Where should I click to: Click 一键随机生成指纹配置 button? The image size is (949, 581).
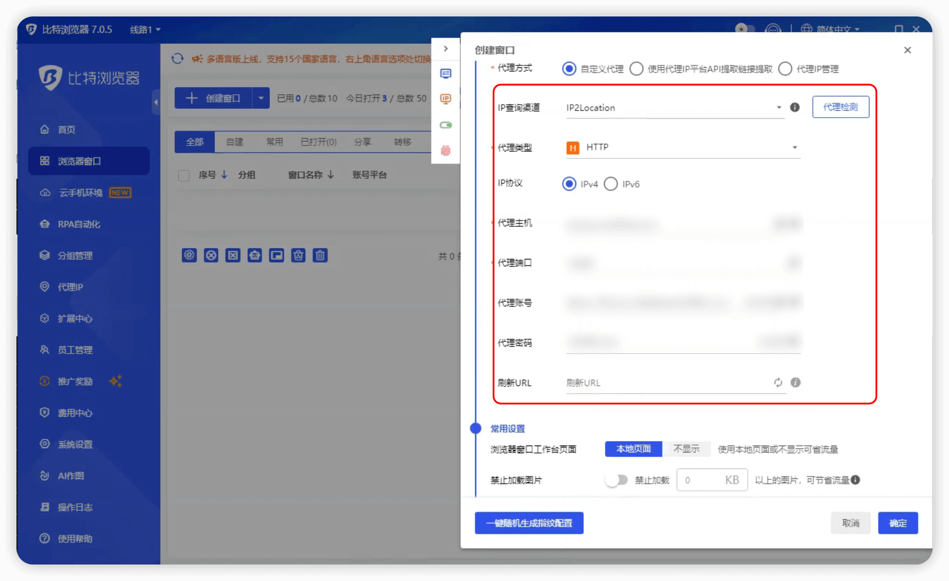pos(529,523)
